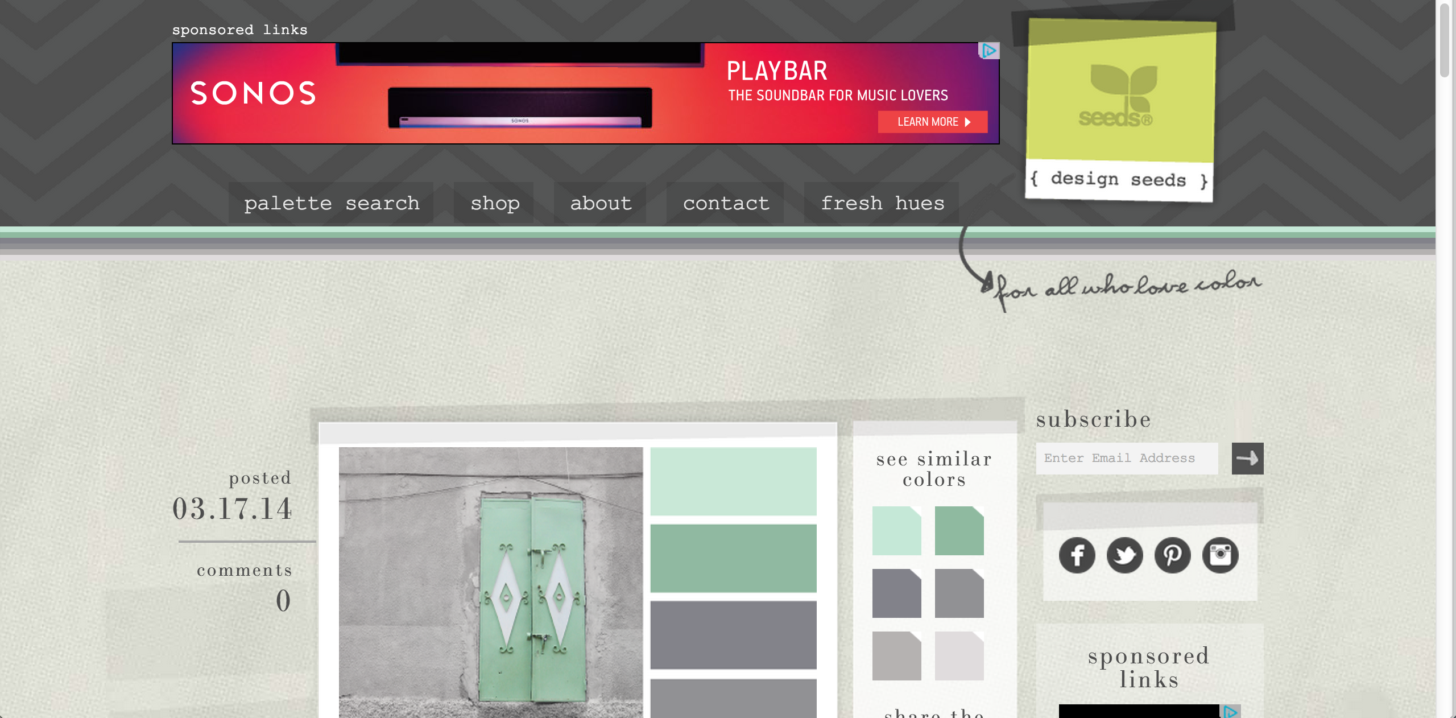Click the darker green color swatch
Image resolution: width=1456 pixels, height=718 pixels.
[734, 558]
